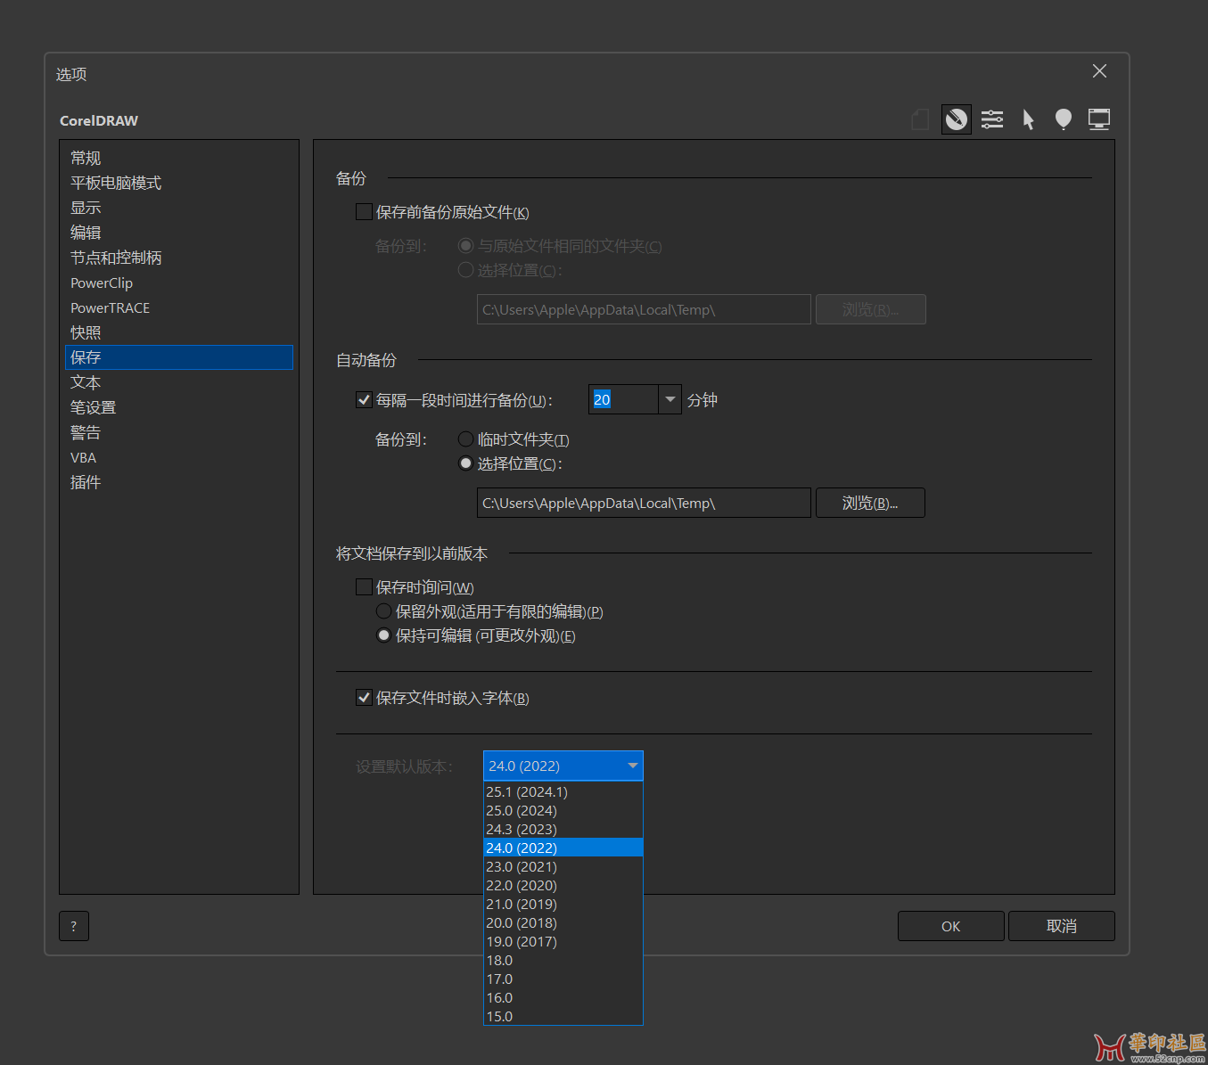
Task: Open the 平板电脑模式 settings page
Action: [179, 183]
